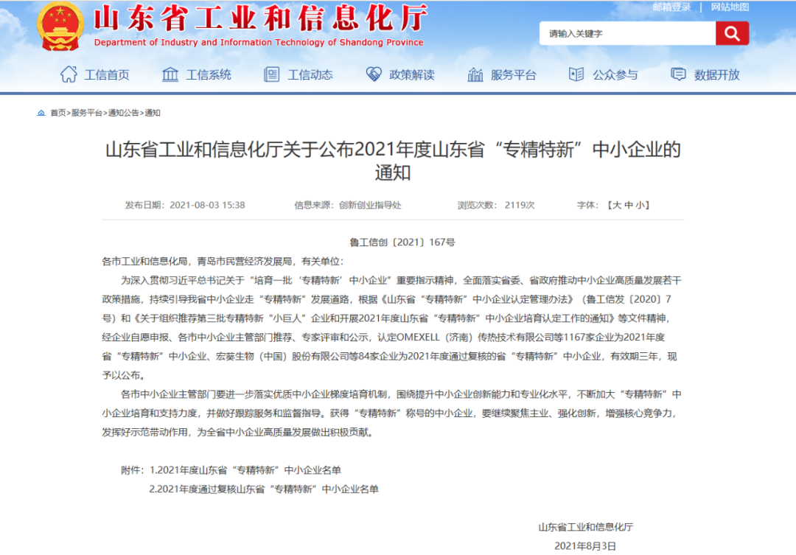Click the building icon beside 工信系统
Screen dimensions: 796x555
(x=170, y=74)
